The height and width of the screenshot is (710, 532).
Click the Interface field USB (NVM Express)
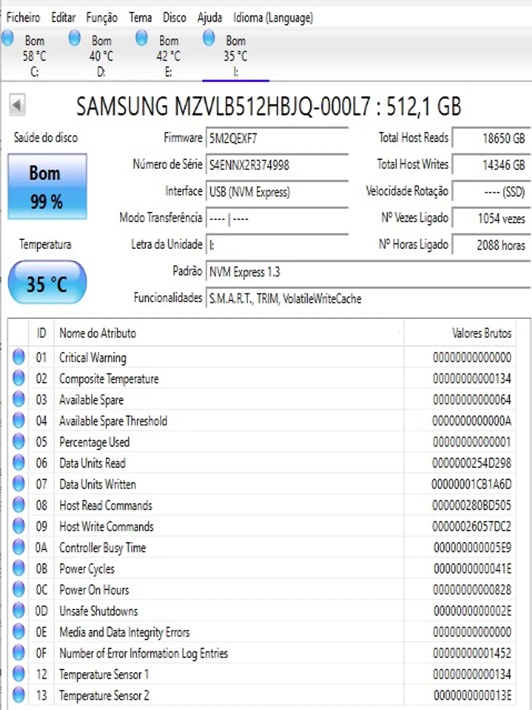(277, 192)
